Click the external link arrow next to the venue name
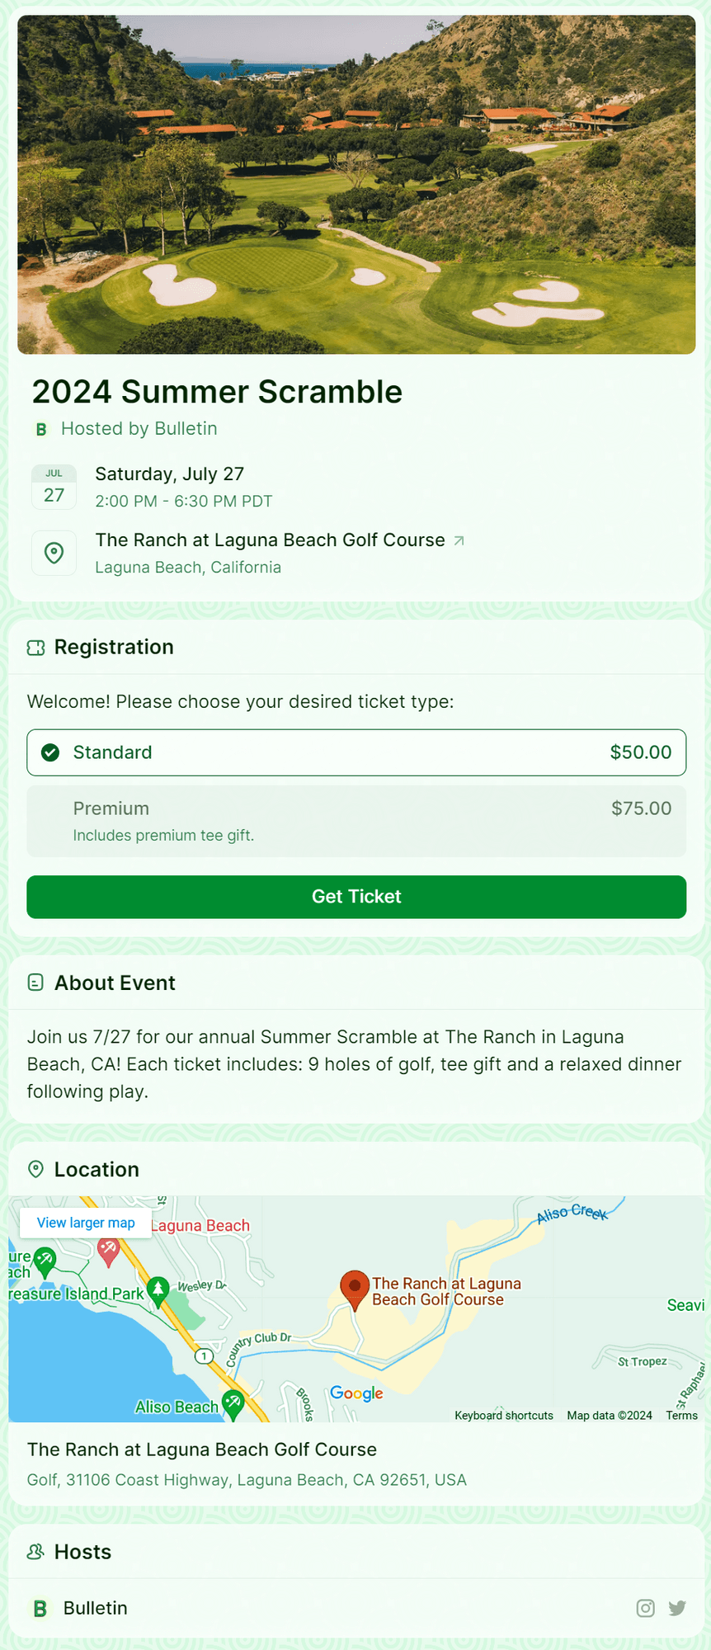Image resolution: width=711 pixels, height=1650 pixels. coord(459,540)
